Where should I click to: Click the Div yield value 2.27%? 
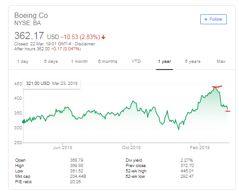click(x=187, y=160)
